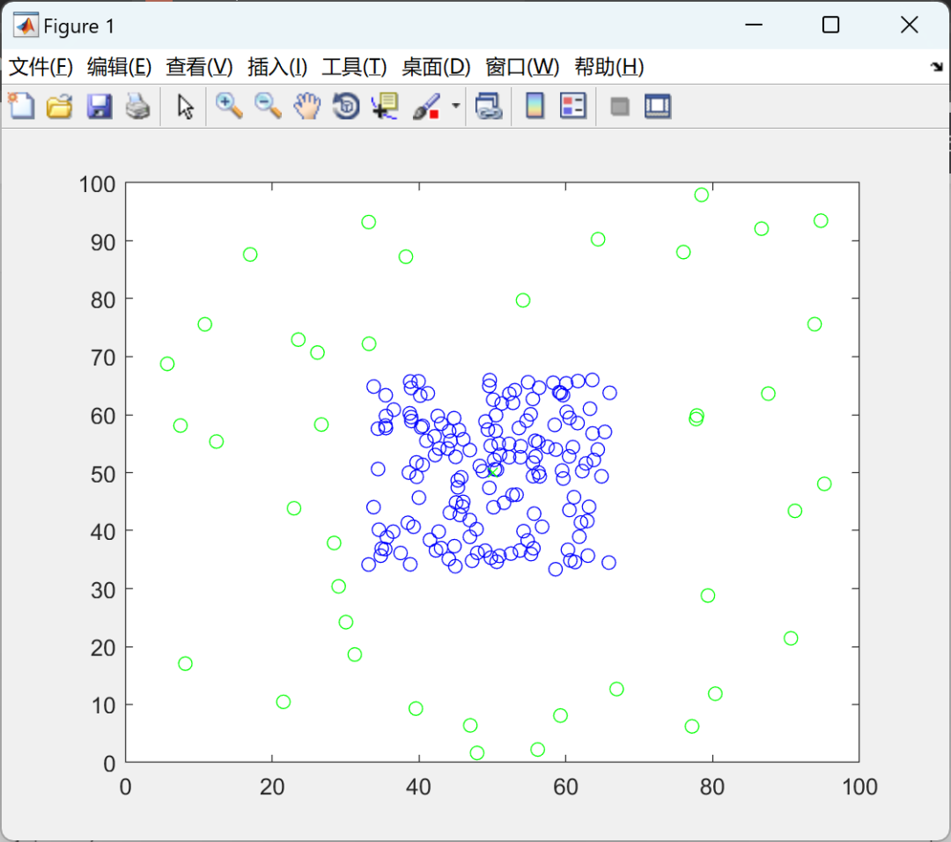This screenshot has width=951, height=842.
Task: Open the 帮助(H) menu
Action: click(609, 67)
